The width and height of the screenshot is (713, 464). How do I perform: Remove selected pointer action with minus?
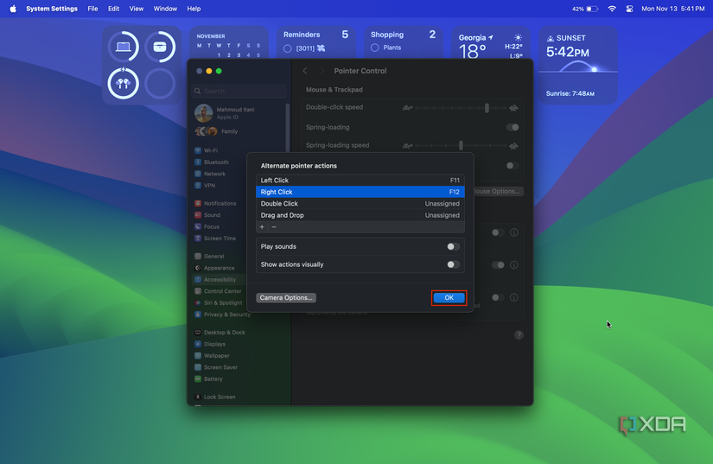tap(274, 226)
